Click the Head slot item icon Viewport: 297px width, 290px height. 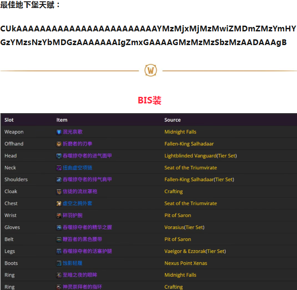point(59,156)
